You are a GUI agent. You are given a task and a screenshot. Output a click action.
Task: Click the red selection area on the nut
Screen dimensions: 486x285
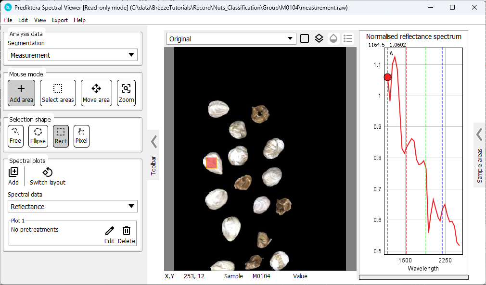(x=211, y=163)
